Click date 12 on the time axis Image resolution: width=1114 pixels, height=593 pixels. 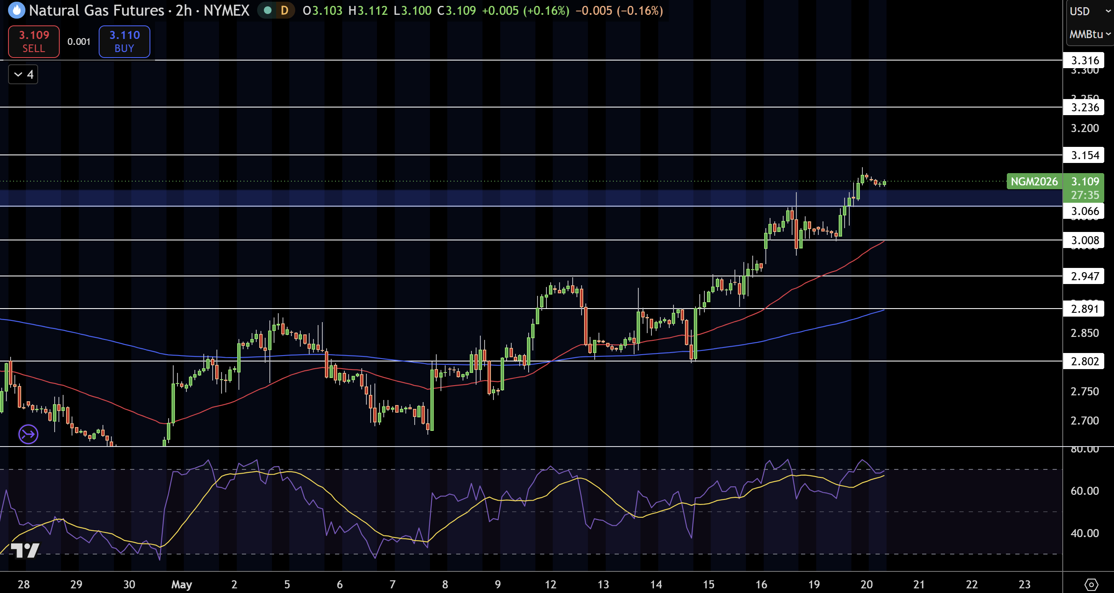point(550,585)
